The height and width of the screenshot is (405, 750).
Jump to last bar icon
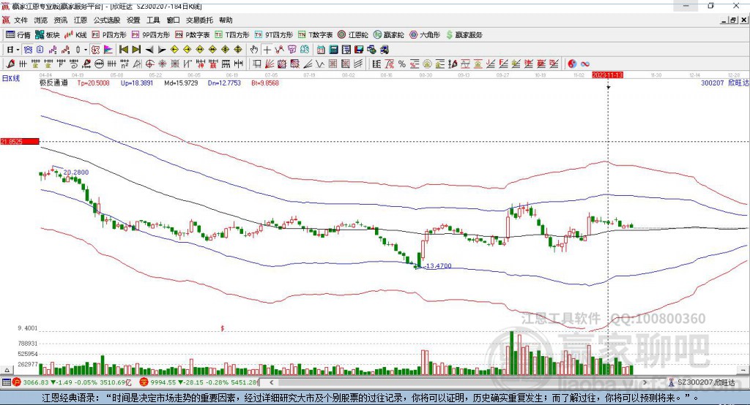[136, 50]
